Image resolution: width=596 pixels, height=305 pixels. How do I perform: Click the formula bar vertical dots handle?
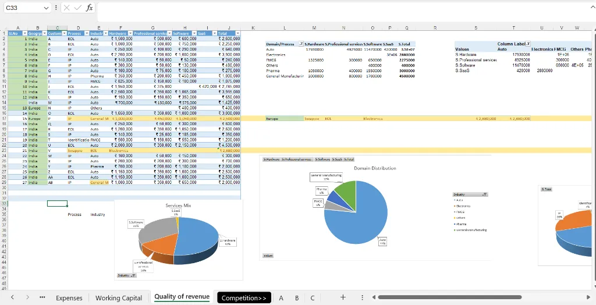[x=55, y=8]
